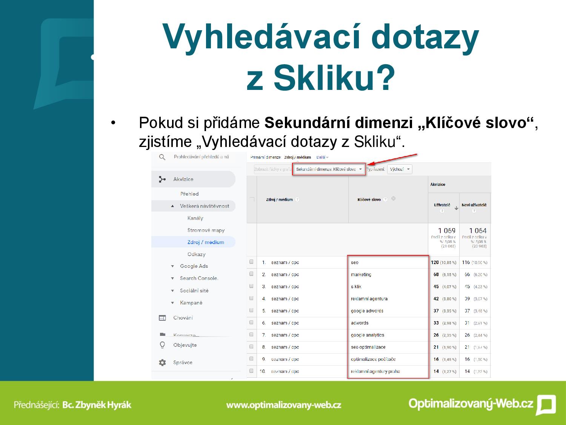Viewport: 566px width, 425px height.
Task: Expand the Kampaně section arrow
Action: (x=172, y=303)
